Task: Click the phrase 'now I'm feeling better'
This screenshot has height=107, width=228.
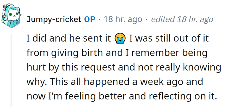Action: point(76,96)
